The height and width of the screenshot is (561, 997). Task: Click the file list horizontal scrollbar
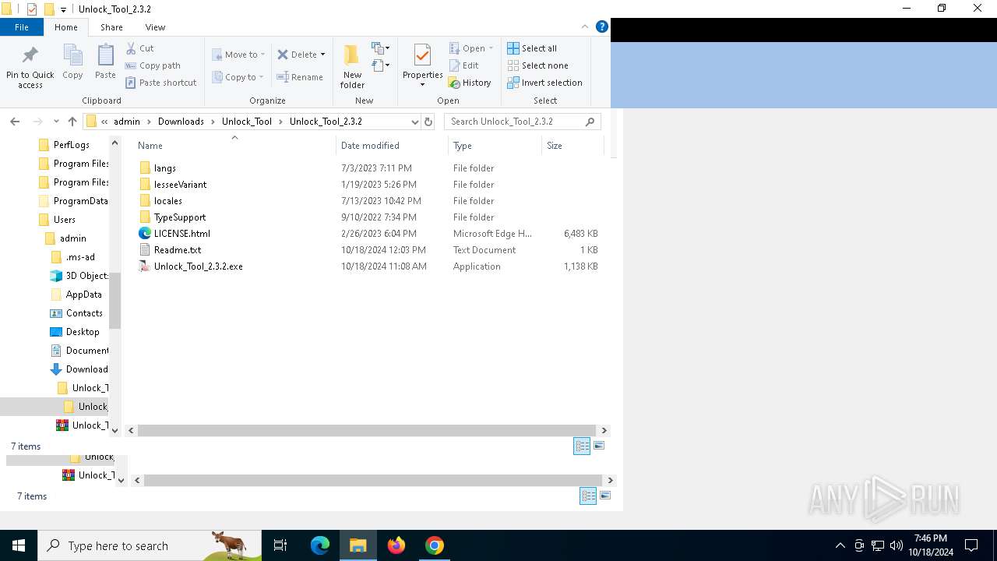click(367, 430)
